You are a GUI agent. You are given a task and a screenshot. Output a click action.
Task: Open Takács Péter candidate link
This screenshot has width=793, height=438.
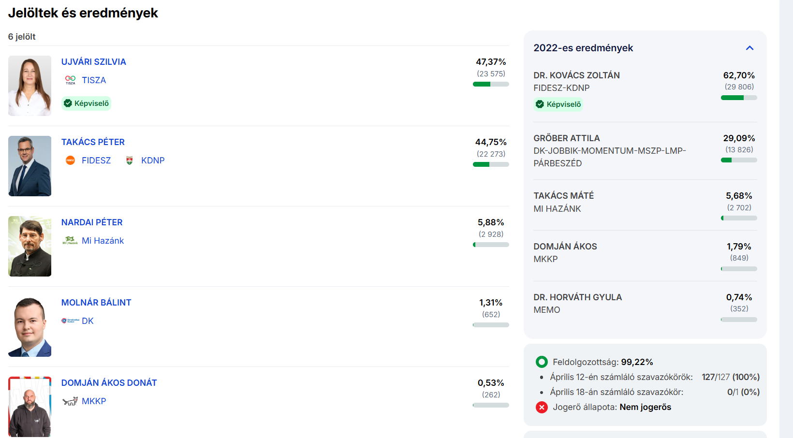pyautogui.click(x=93, y=142)
